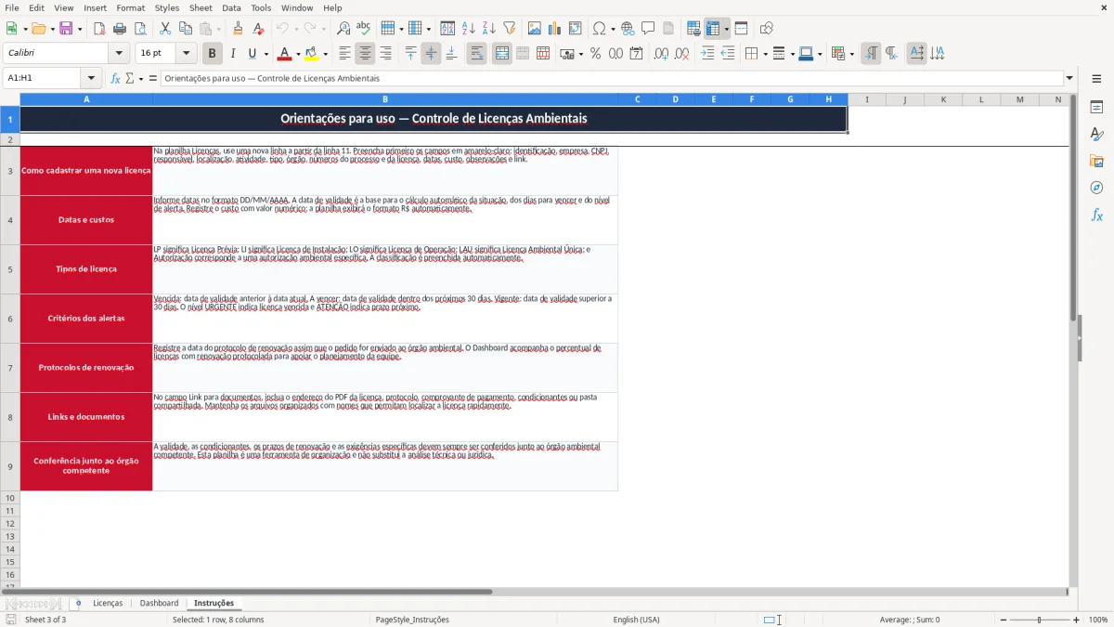This screenshot has height=627, width=1114.
Task: Align text right
Action: click(386, 54)
